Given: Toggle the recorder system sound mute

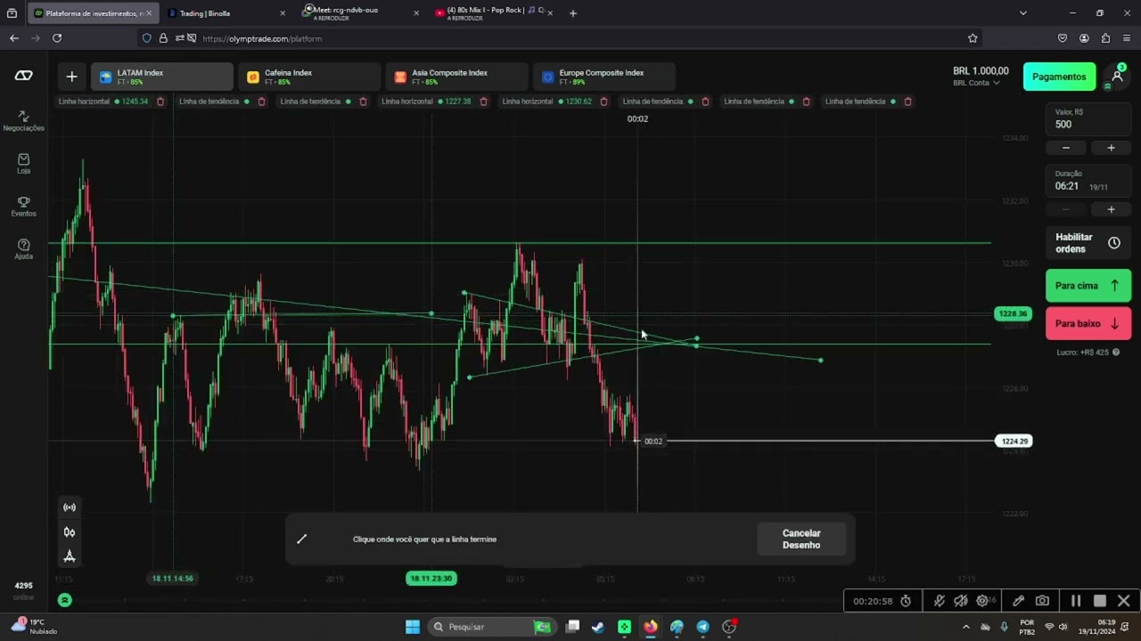Looking at the screenshot, I should (x=961, y=601).
